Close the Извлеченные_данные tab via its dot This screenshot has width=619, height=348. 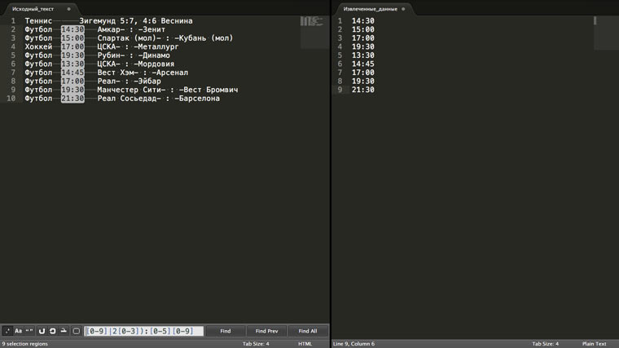pyautogui.click(x=403, y=9)
